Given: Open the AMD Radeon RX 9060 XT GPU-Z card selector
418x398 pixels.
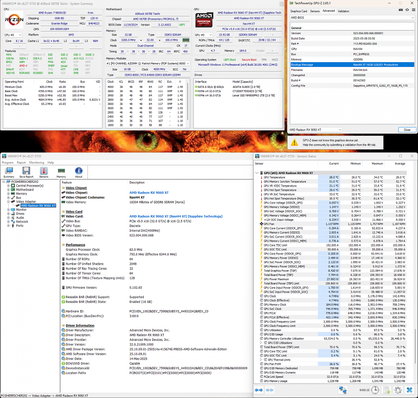Looking at the screenshot, I should [315, 130].
